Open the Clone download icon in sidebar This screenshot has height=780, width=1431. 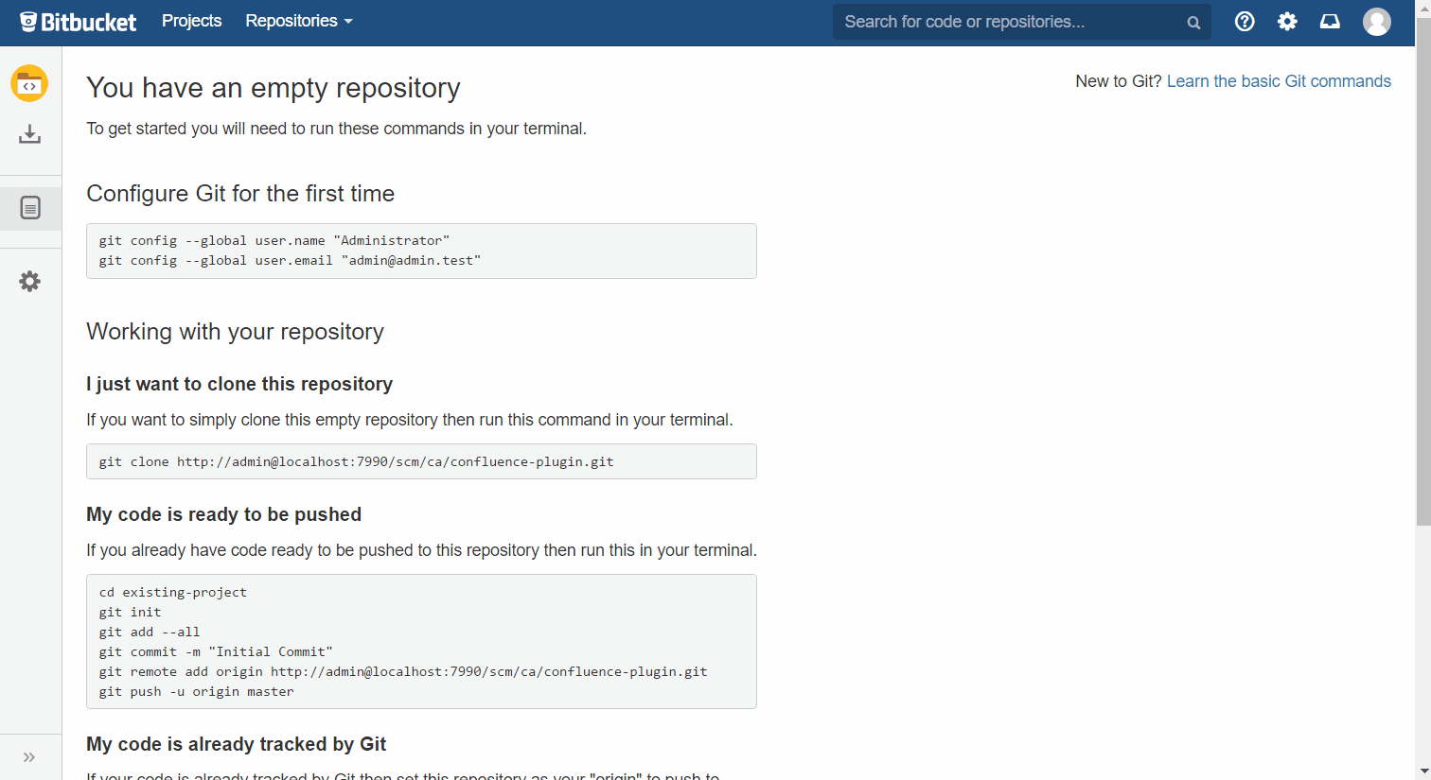click(29, 133)
